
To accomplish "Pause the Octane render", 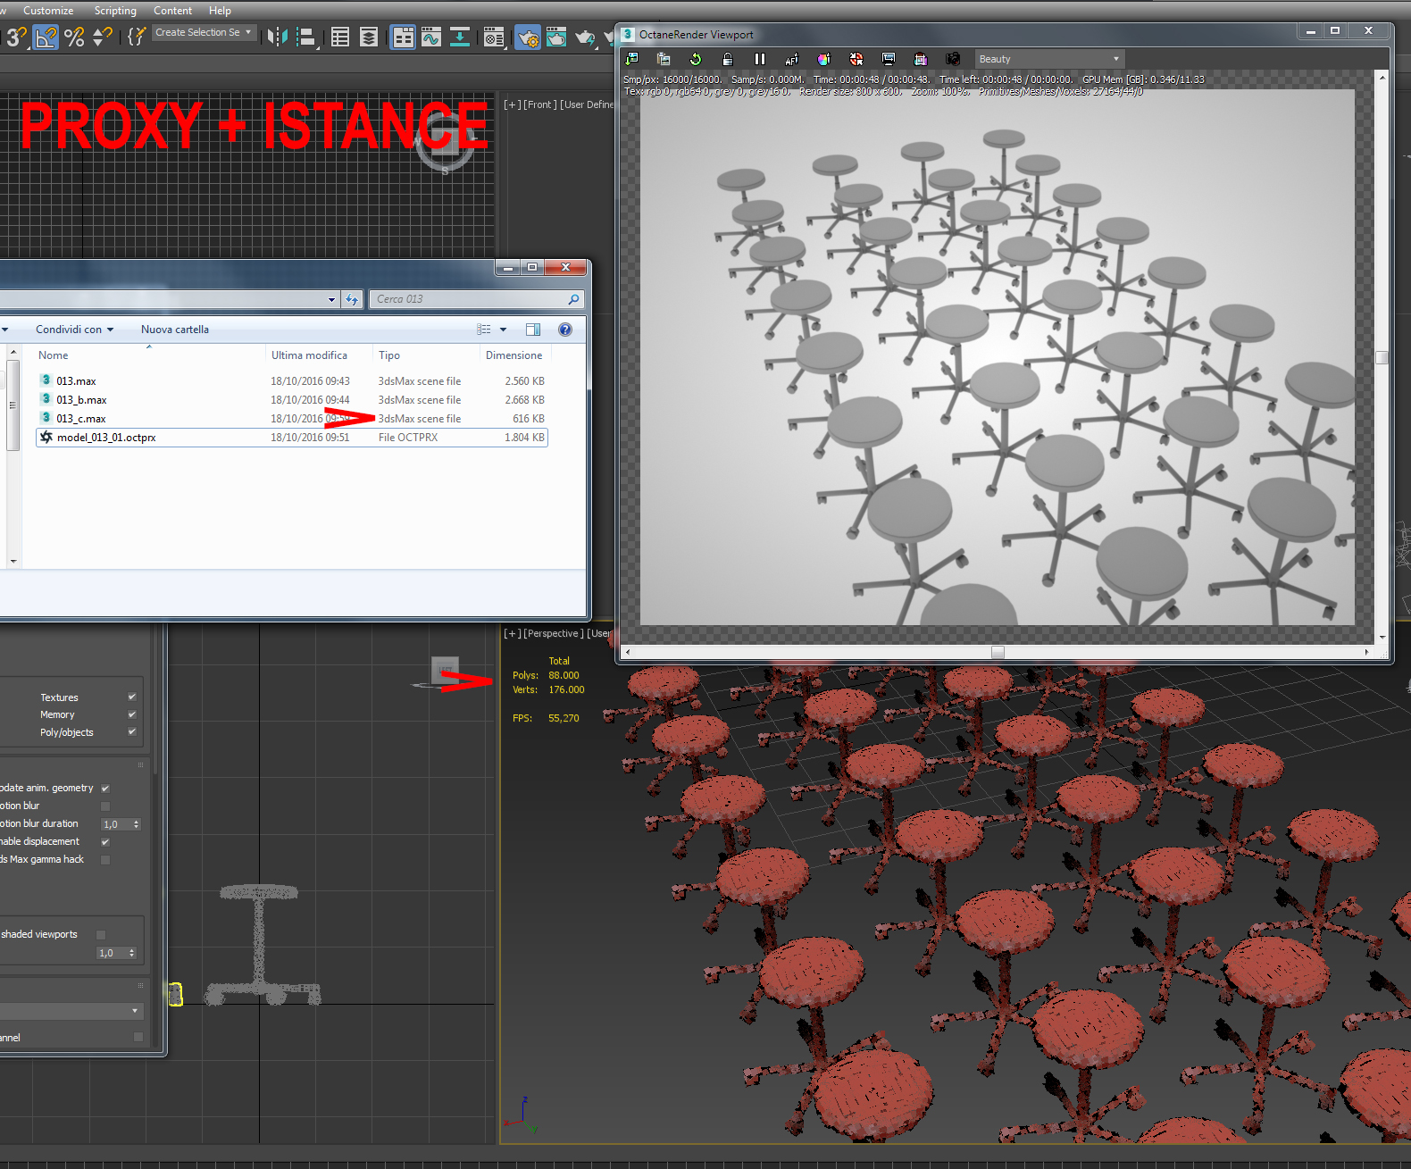I will pyautogui.click(x=760, y=59).
